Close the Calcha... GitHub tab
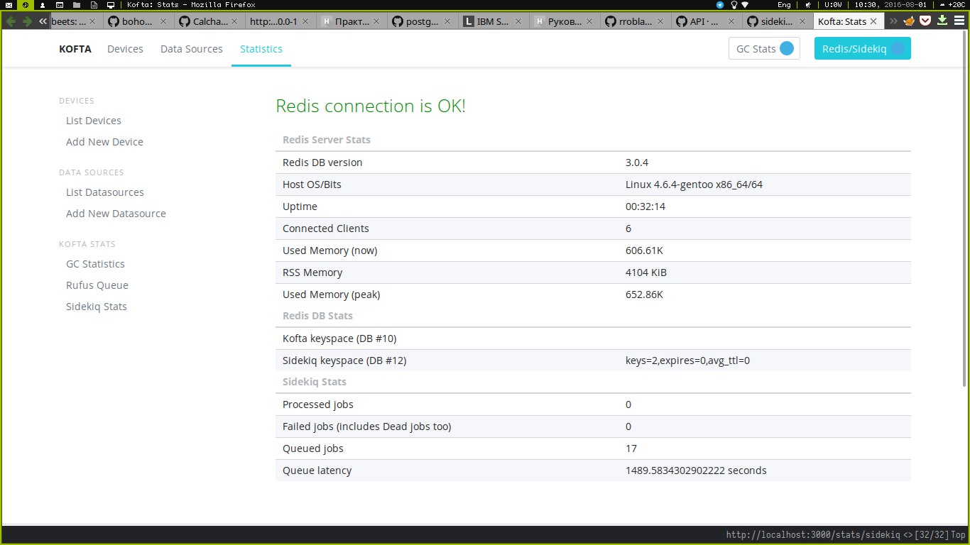Viewport: 970px width, 545px height. coord(234,22)
